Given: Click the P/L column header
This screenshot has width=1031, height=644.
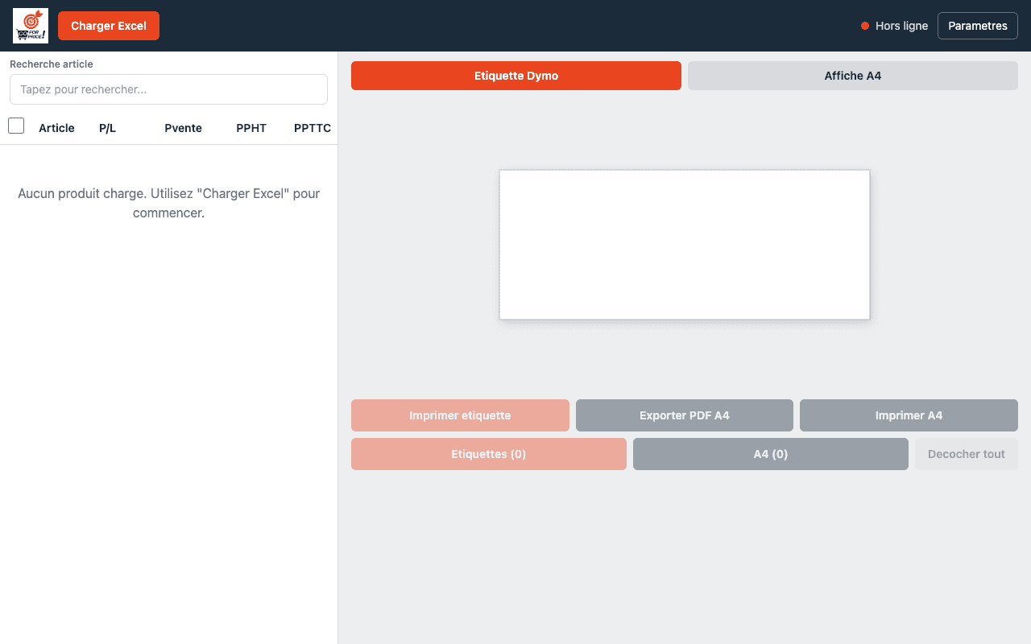Looking at the screenshot, I should tap(108, 128).
